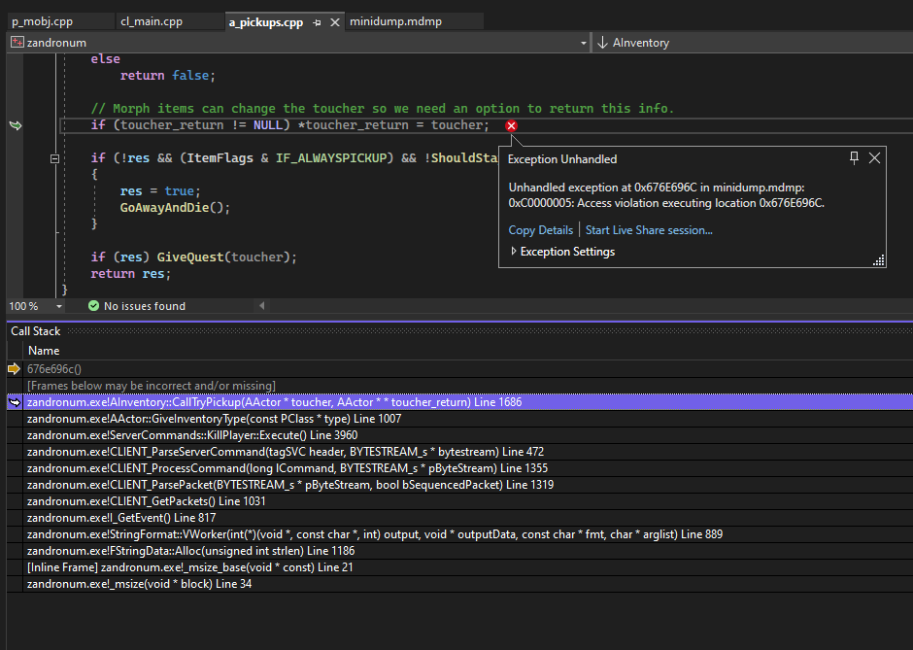Image resolution: width=913 pixels, height=650 pixels.
Task: Expand the Exception Settings section
Action: click(514, 252)
